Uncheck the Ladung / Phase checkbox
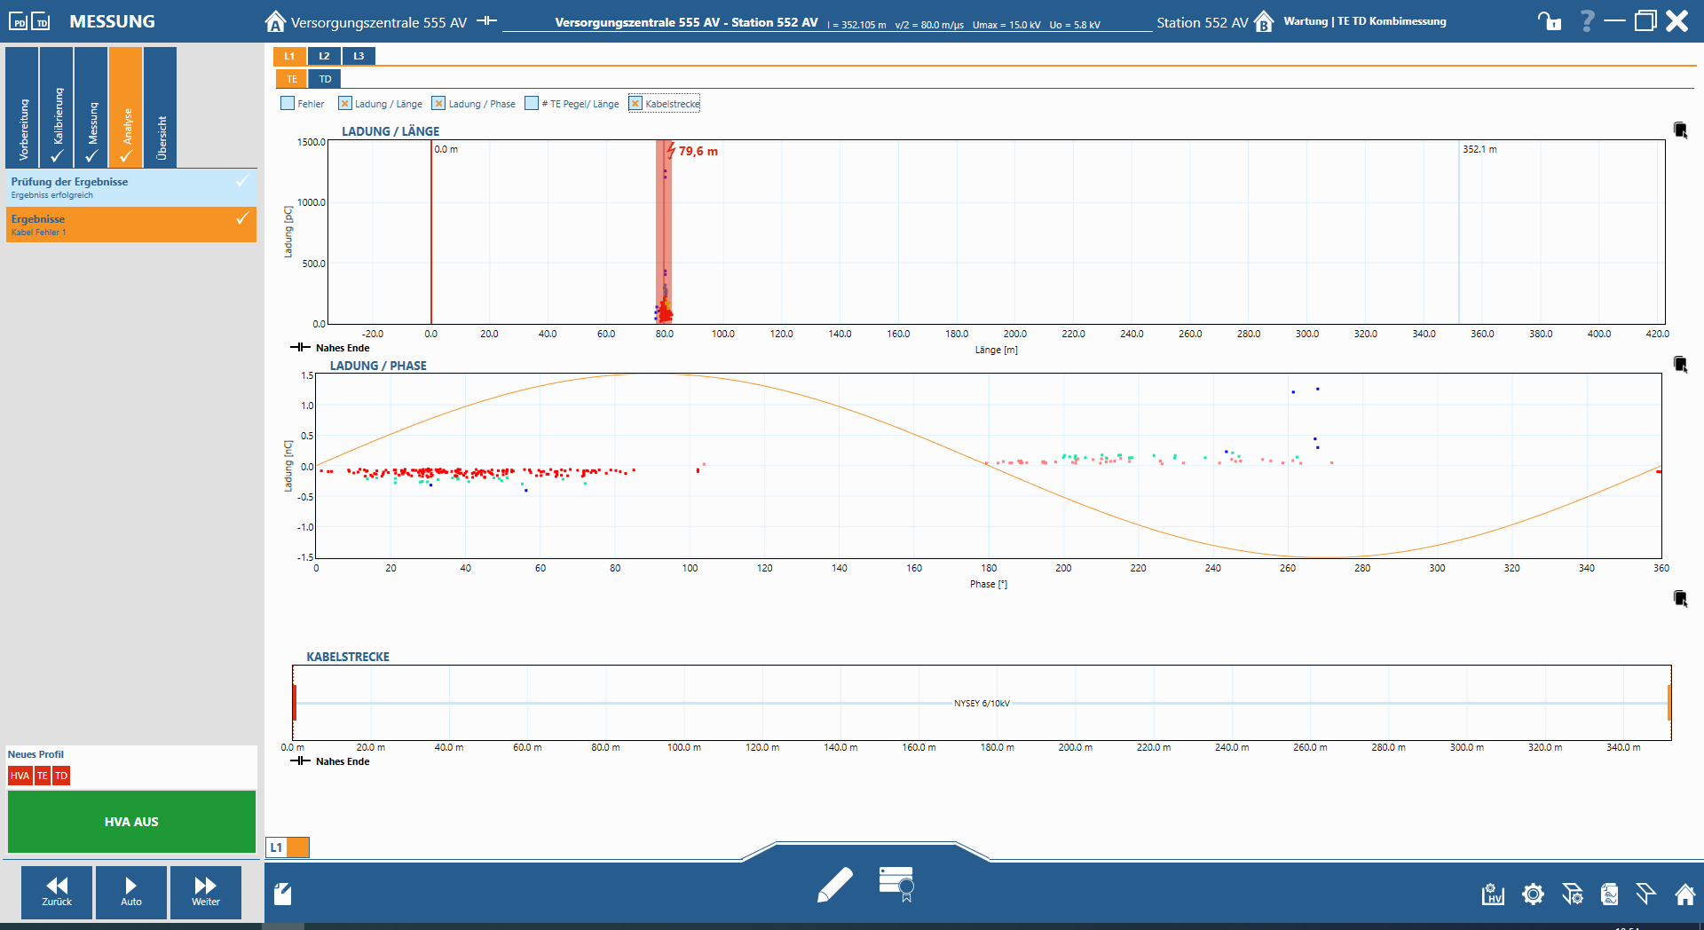 click(x=438, y=104)
